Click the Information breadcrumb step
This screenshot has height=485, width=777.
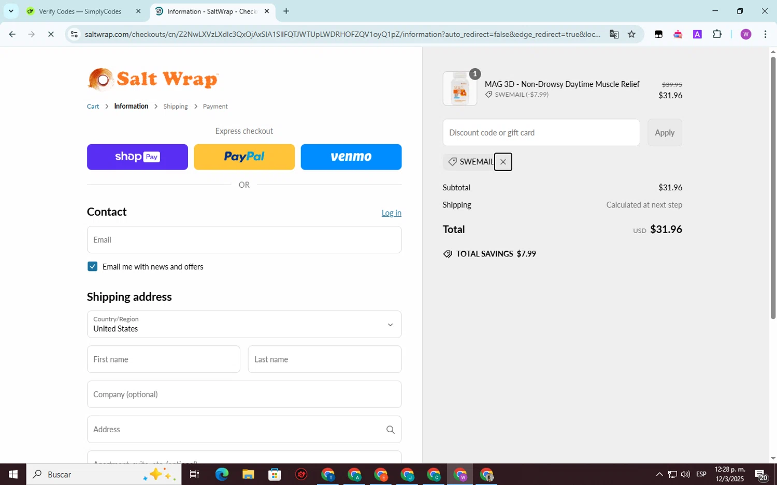tap(131, 106)
